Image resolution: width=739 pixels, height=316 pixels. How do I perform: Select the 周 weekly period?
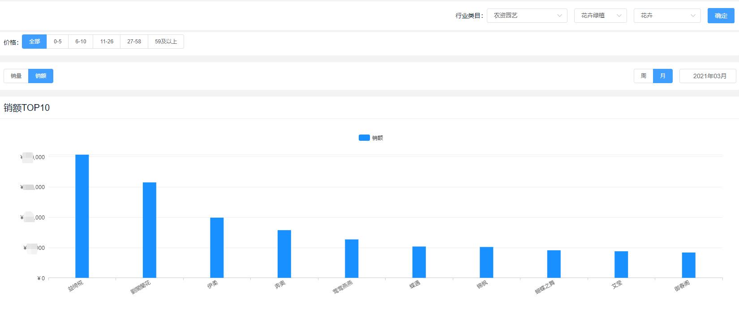click(x=644, y=76)
